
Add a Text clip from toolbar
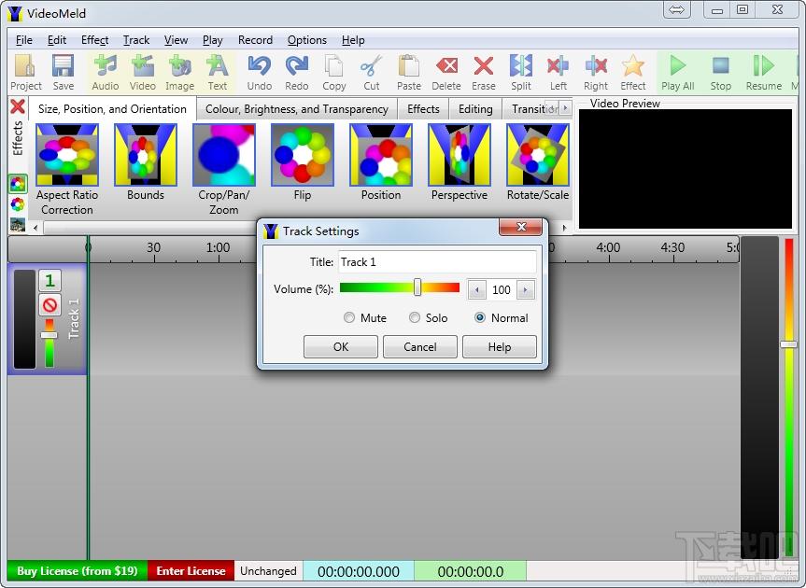[x=217, y=73]
